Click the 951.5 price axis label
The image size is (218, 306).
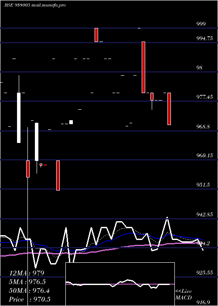[203, 184]
